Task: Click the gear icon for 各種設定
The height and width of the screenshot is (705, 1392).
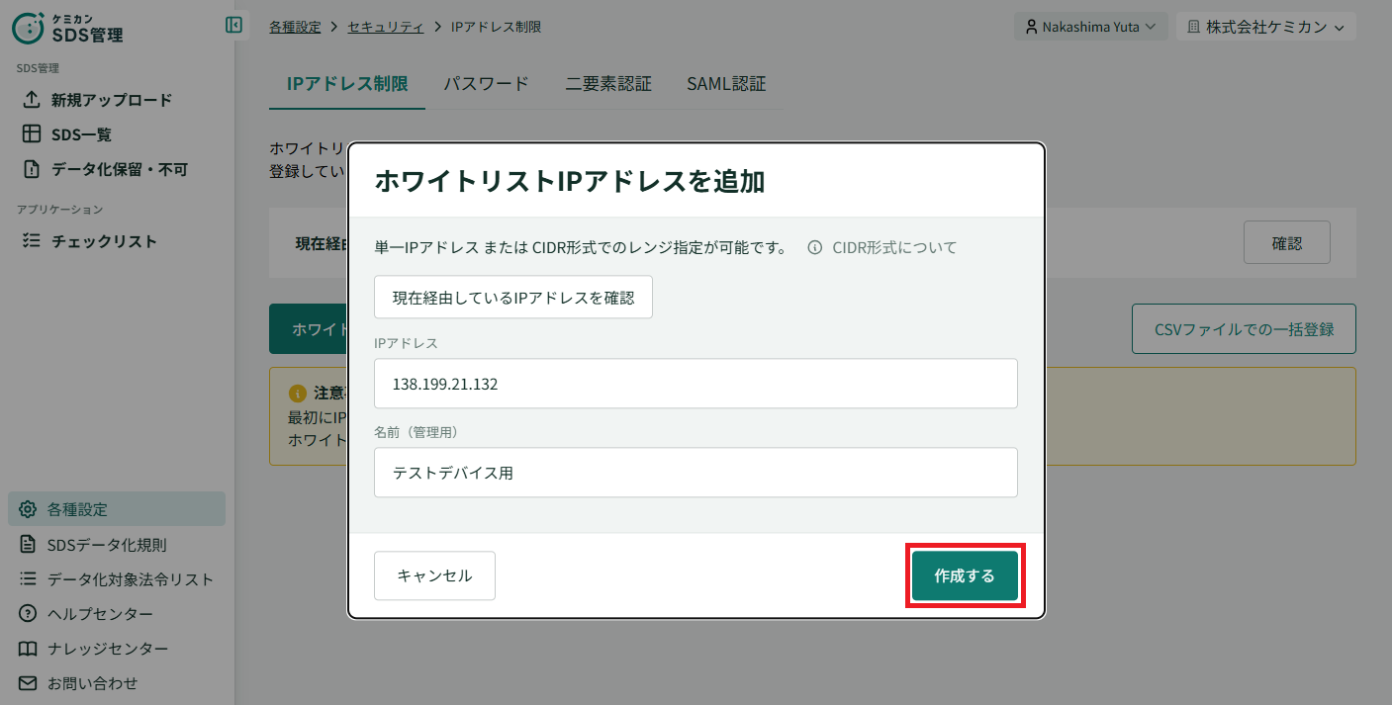Action: 28,509
